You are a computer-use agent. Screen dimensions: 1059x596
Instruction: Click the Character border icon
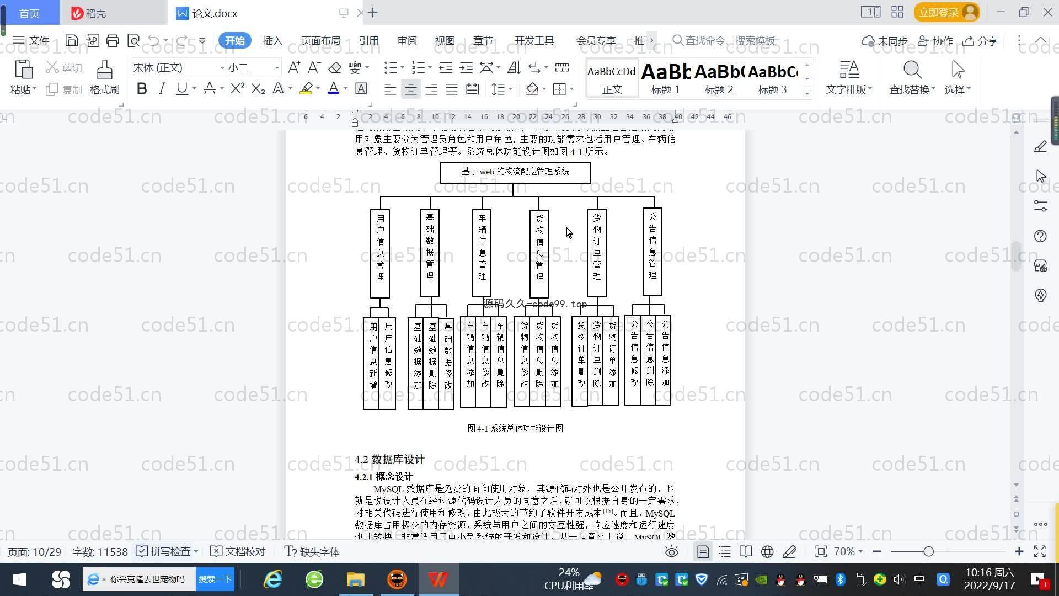(x=361, y=89)
